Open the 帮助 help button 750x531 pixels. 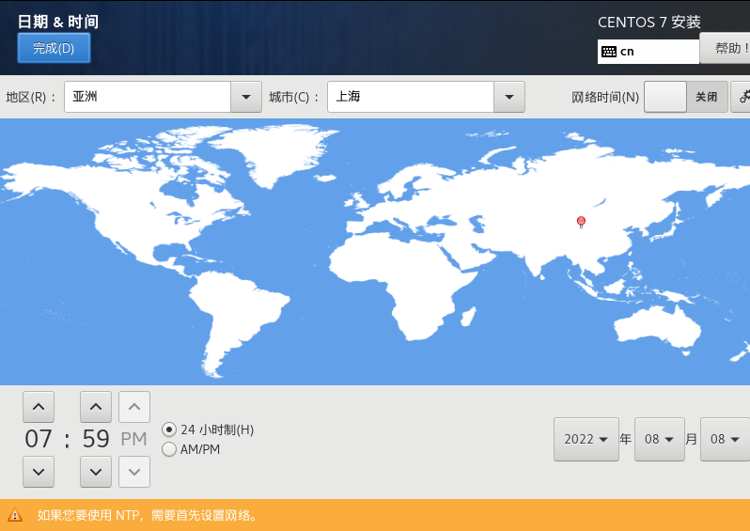(726, 48)
